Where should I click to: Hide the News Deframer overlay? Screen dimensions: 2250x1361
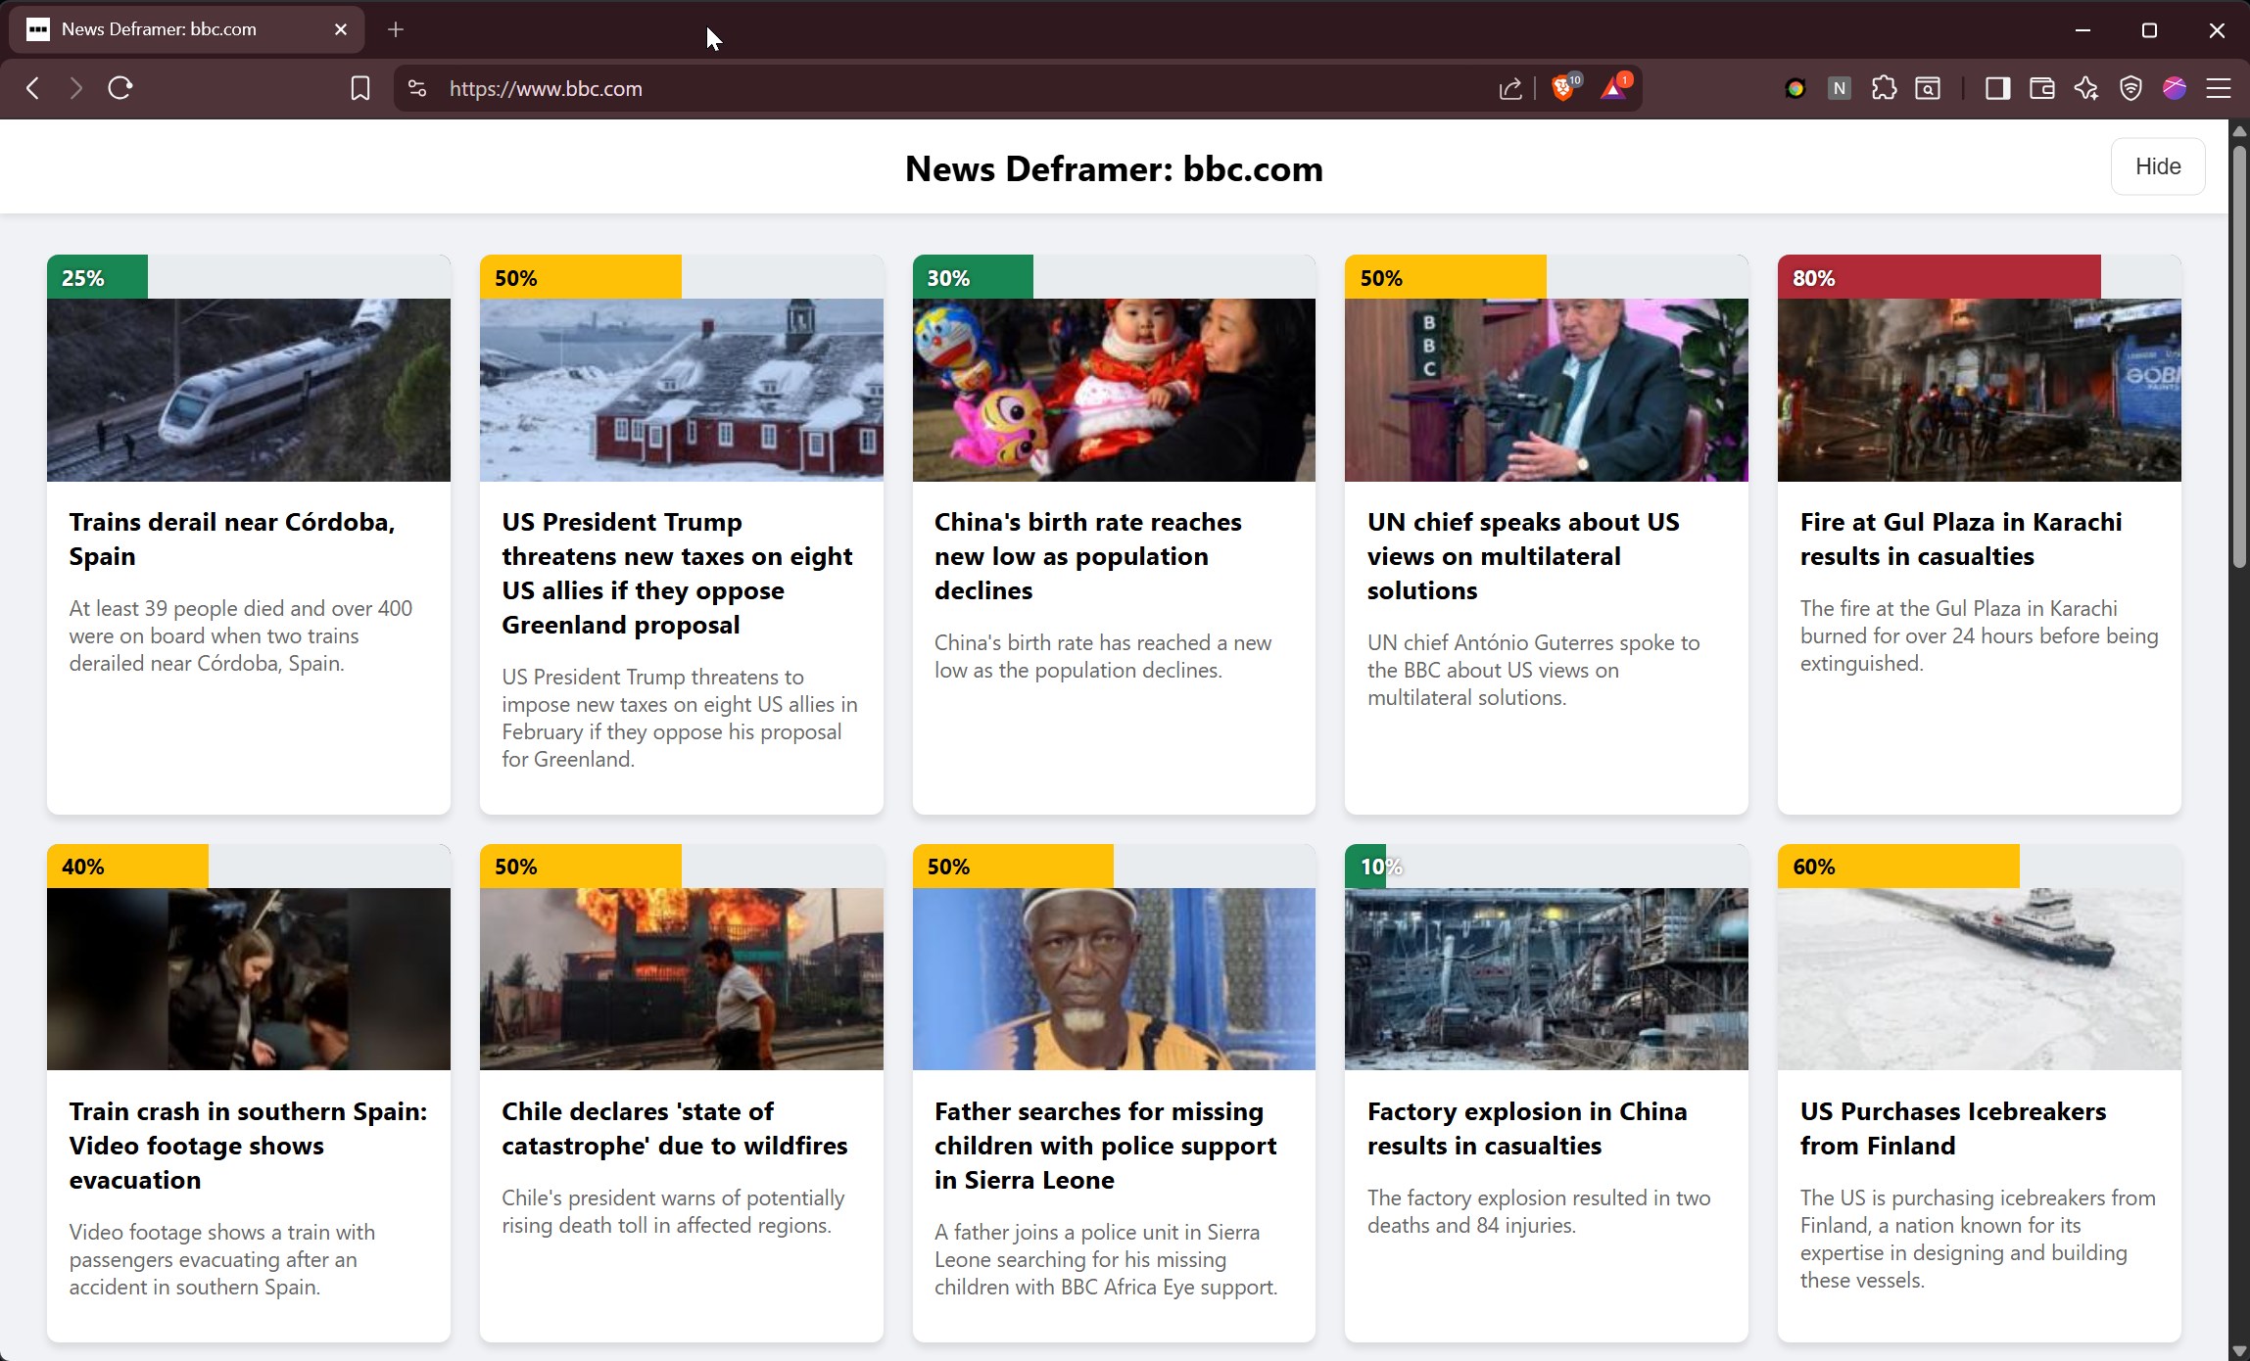coord(2157,166)
